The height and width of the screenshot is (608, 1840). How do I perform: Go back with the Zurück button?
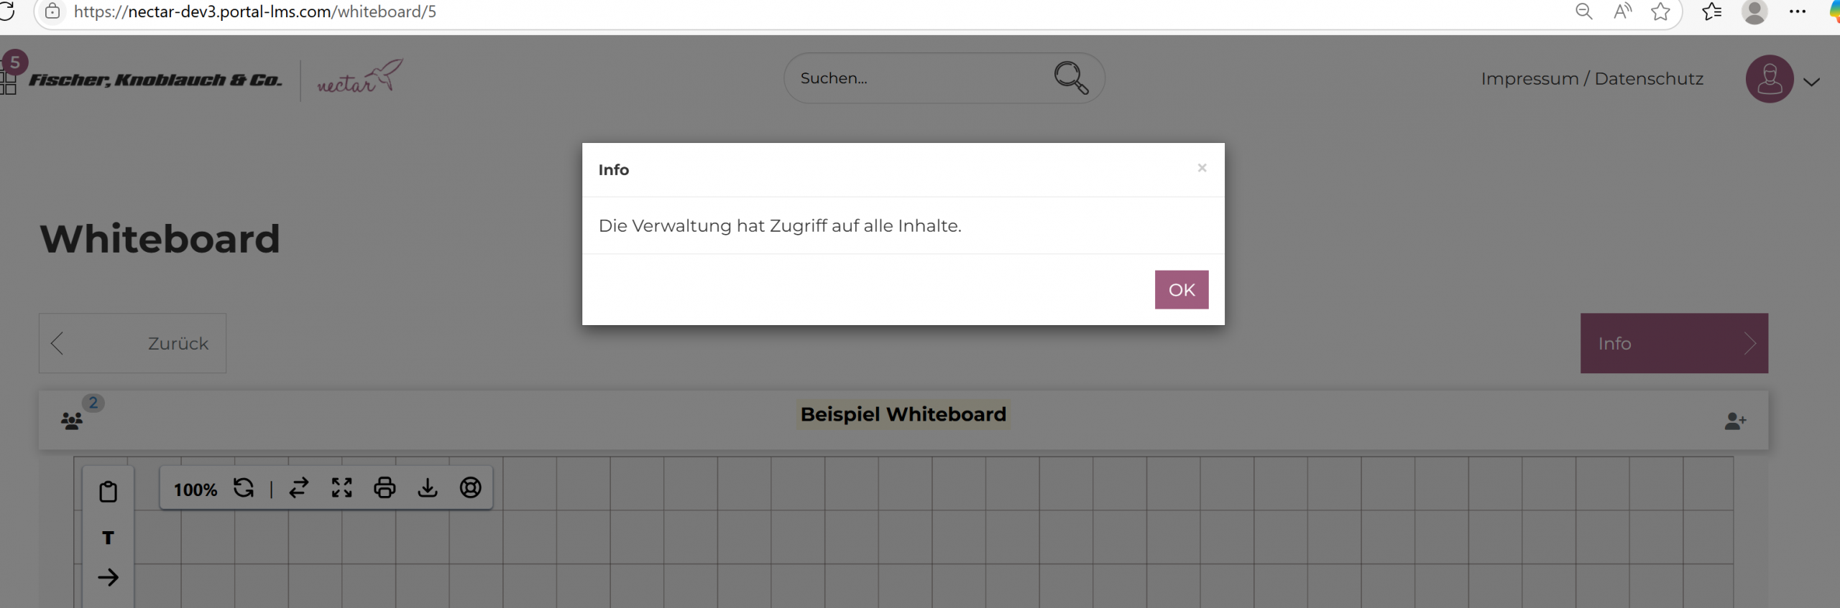(132, 343)
